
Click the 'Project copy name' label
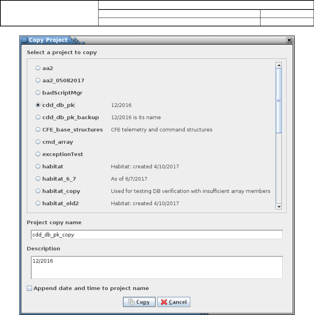click(54, 222)
